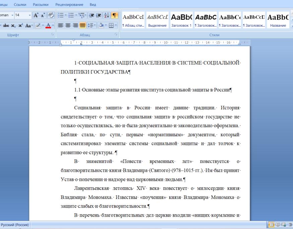Center-align the paragraph text
293x229 pixels.
tap(68, 25)
